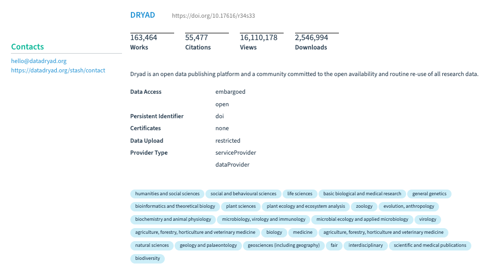The image size is (500, 276).
Task: Select 'bioinformatics and theoretical biology' tag
Action: (x=175, y=206)
